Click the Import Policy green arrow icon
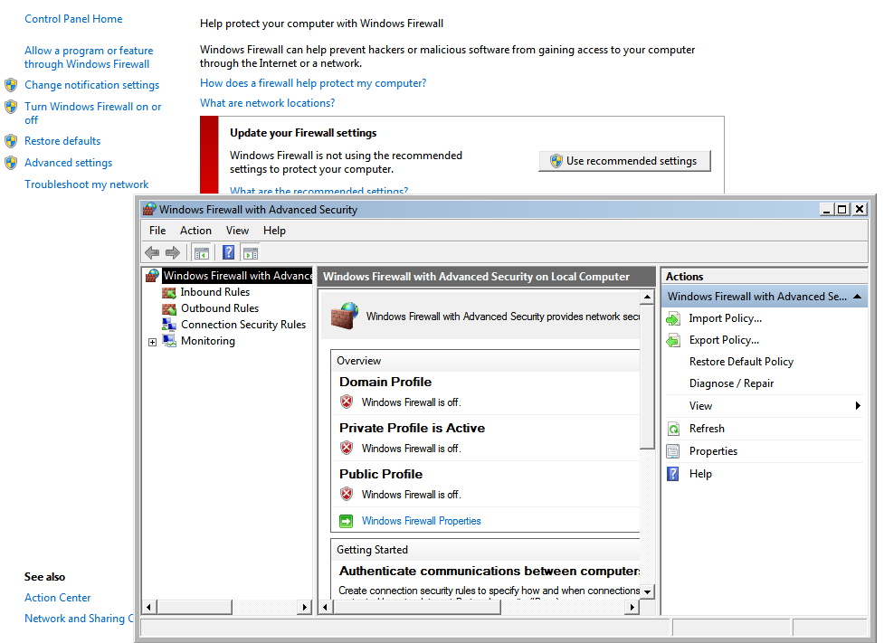 click(x=673, y=319)
